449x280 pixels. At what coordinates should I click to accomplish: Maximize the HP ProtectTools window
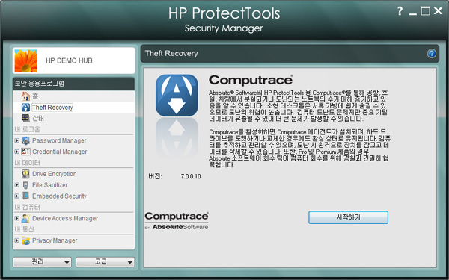point(425,11)
